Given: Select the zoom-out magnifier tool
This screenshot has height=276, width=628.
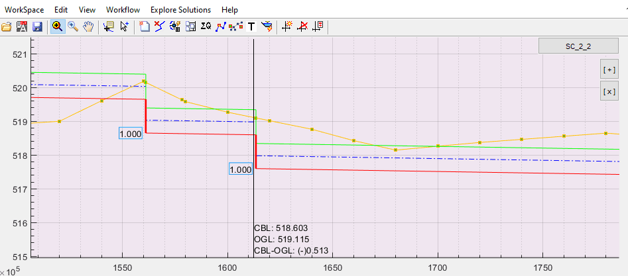Looking at the screenshot, I should coord(72,26).
